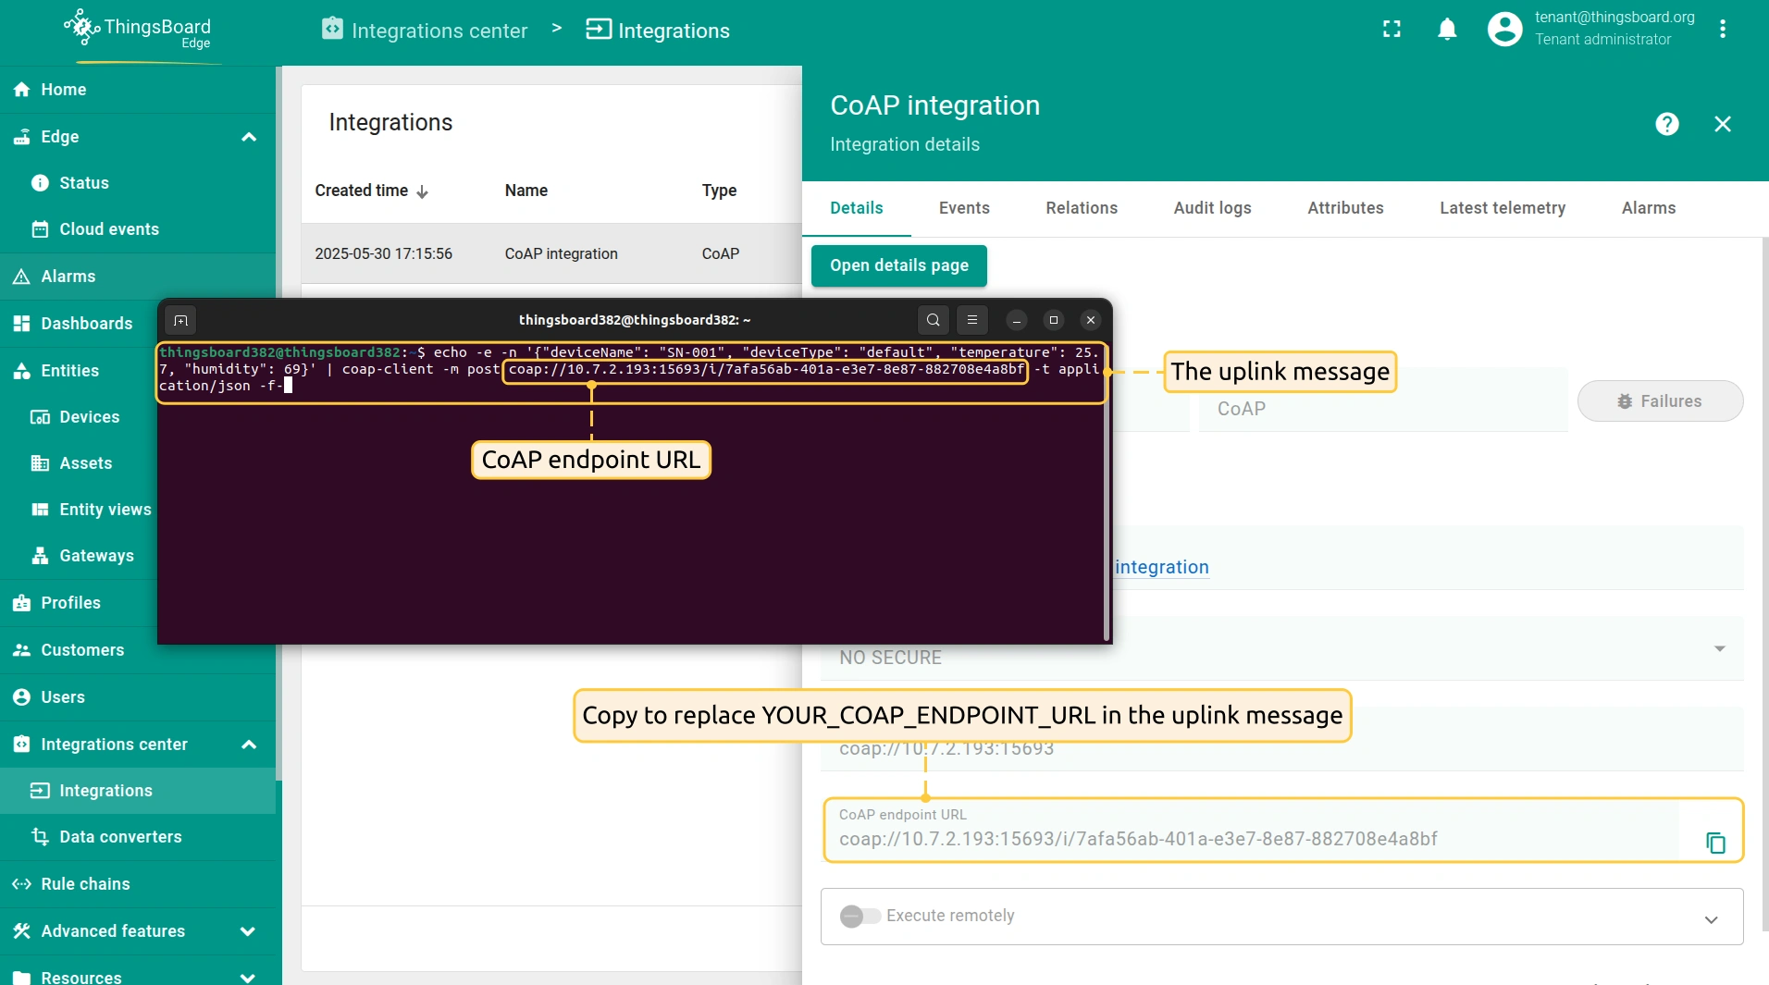Open the terminal hamburger menu
Screen dimensions: 1769x985
[x=971, y=320]
